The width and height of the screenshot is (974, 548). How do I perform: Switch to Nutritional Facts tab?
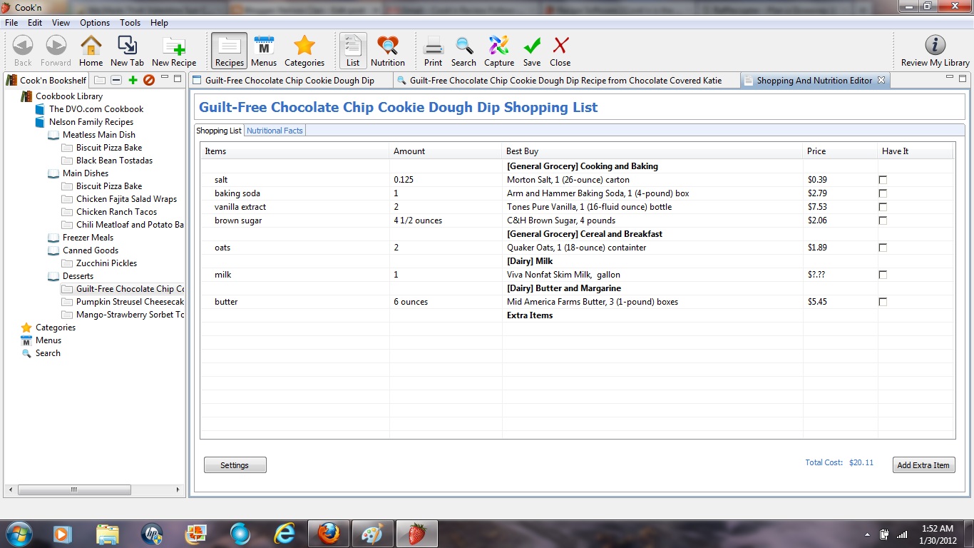[x=275, y=131]
